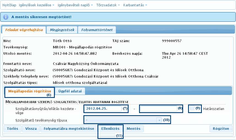236x140 pixels.
Task: Expand the Törzsadatok menu
Action: tap(108, 5)
